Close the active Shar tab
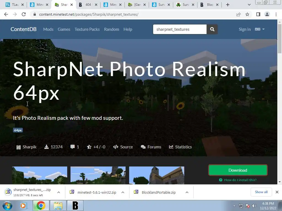Image resolution: width=282 pixels, height=211 pixels. [x=72, y=5]
